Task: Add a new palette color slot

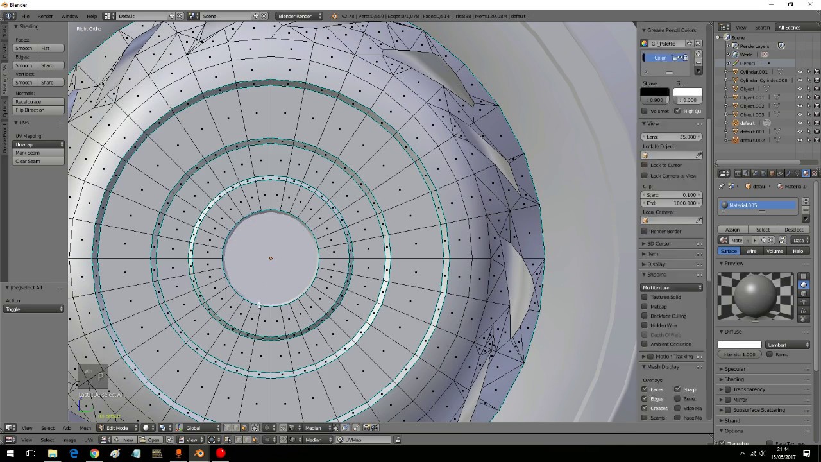Action: point(698,55)
